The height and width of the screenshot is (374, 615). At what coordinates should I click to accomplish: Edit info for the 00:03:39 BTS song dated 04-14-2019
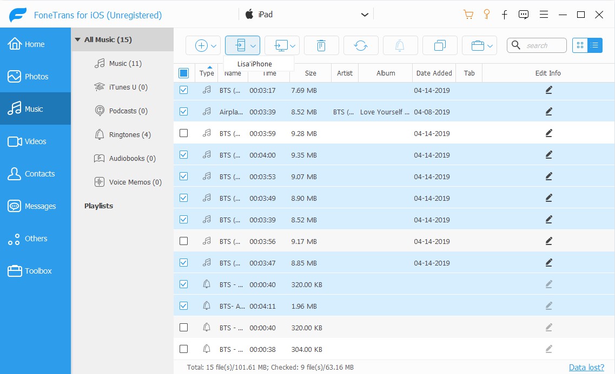pos(548,220)
